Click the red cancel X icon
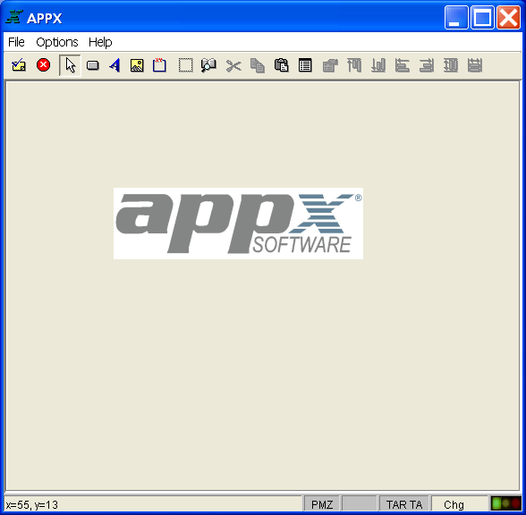The image size is (526, 515). click(43, 64)
